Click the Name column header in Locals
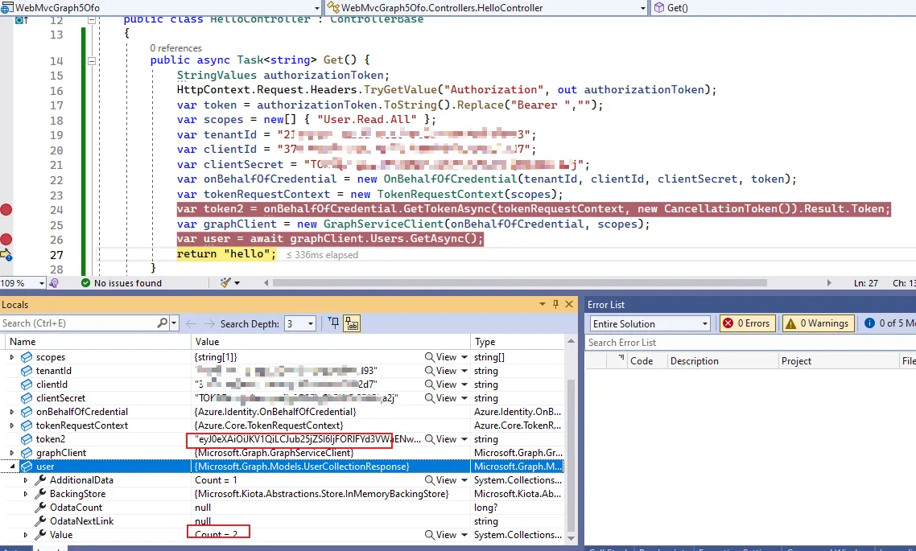The image size is (916, 551). 96,342
